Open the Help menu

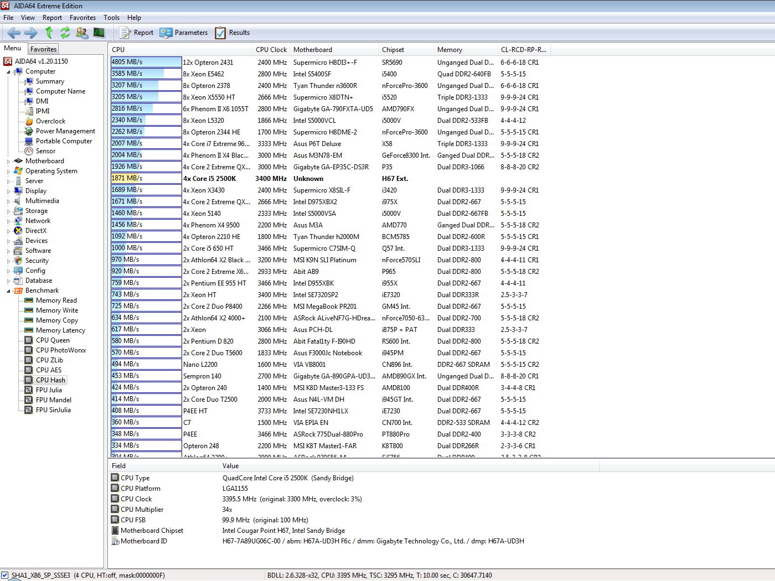[134, 18]
